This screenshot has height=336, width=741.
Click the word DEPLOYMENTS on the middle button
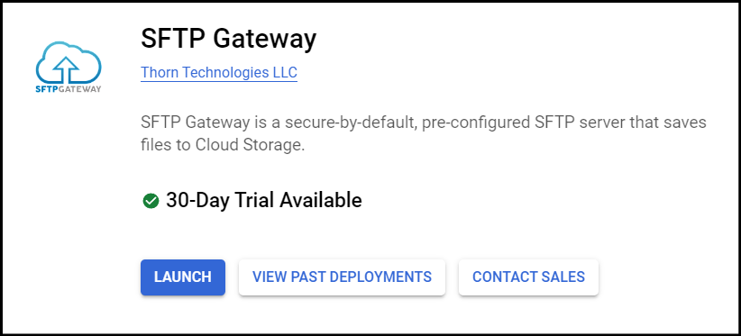click(x=380, y=277)
